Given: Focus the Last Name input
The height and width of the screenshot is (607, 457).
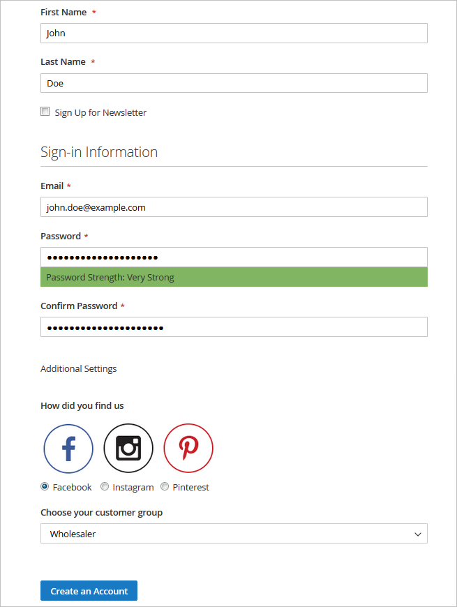Looking at the screenshot, I should click(234, 83).
